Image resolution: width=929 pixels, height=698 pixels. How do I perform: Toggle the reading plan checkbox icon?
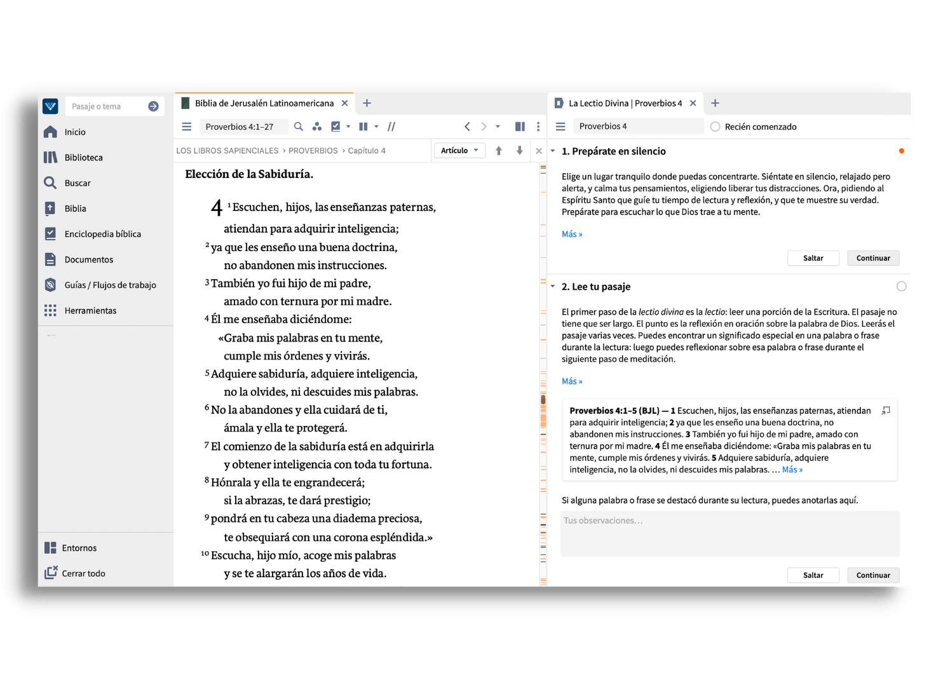click(x=336, y=127)
